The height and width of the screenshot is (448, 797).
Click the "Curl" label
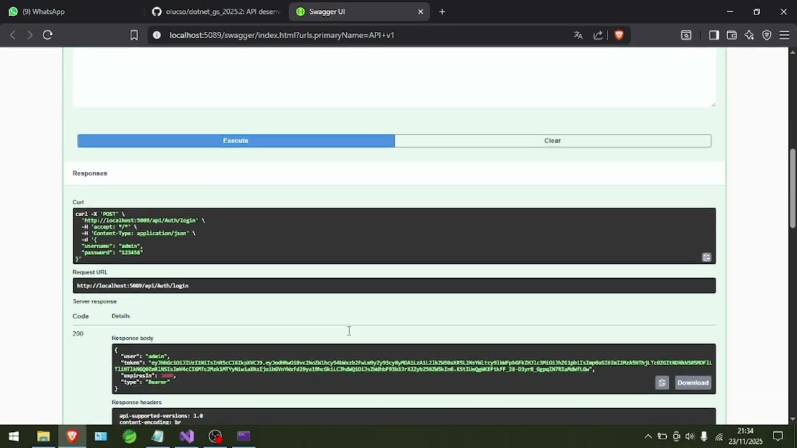coord(78,202)
